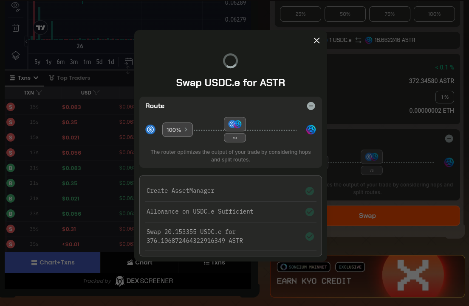Select the USDC.e/ASTR pool icon in dialog
The image size is (469, 306).
[235, 124]
